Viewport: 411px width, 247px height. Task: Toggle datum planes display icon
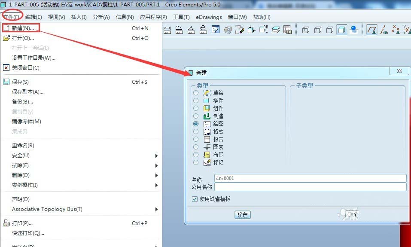[x=372, y=30]
